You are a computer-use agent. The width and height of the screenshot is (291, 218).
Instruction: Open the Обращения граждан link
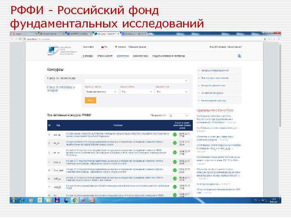pos(137,47)
